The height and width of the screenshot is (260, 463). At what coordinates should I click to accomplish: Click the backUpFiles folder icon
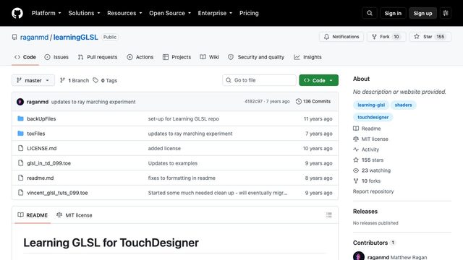20,118
